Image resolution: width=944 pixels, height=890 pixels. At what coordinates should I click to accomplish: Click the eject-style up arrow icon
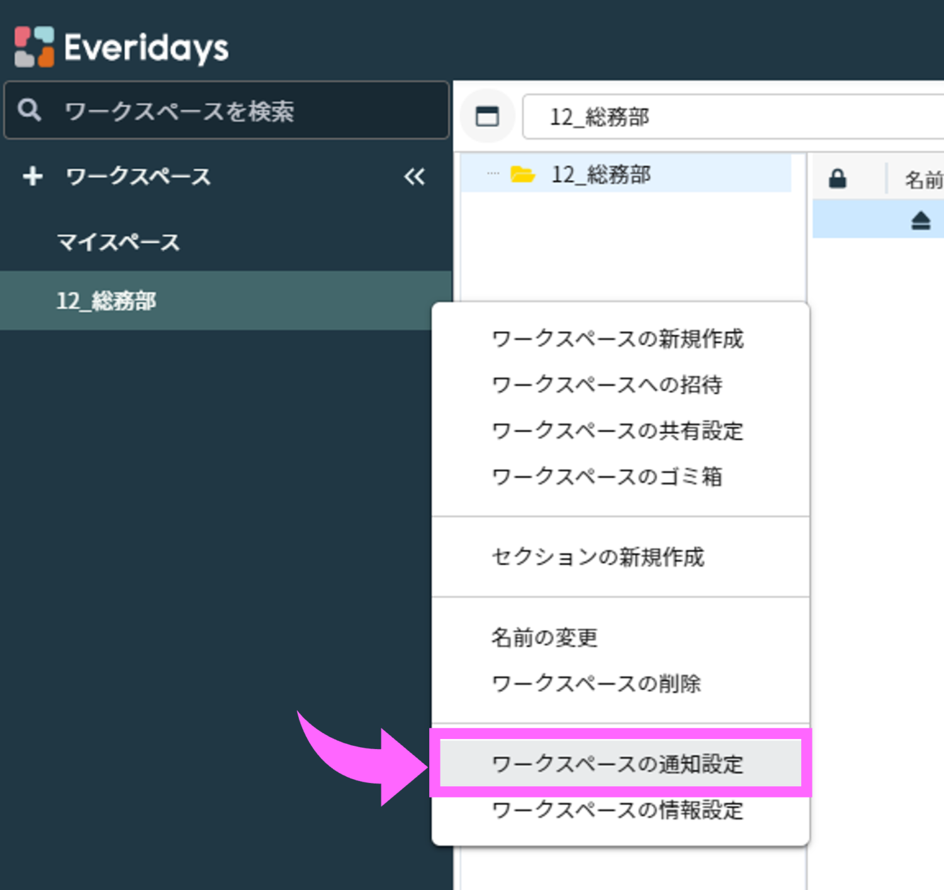(x=920, y=221)
